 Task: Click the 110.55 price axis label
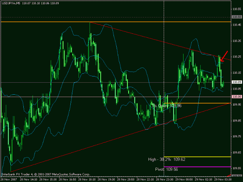[237, 9]
